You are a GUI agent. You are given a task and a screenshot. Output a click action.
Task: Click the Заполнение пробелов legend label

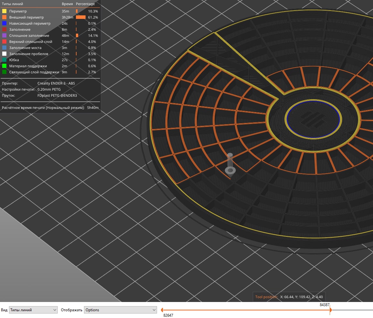pos(29,54)
